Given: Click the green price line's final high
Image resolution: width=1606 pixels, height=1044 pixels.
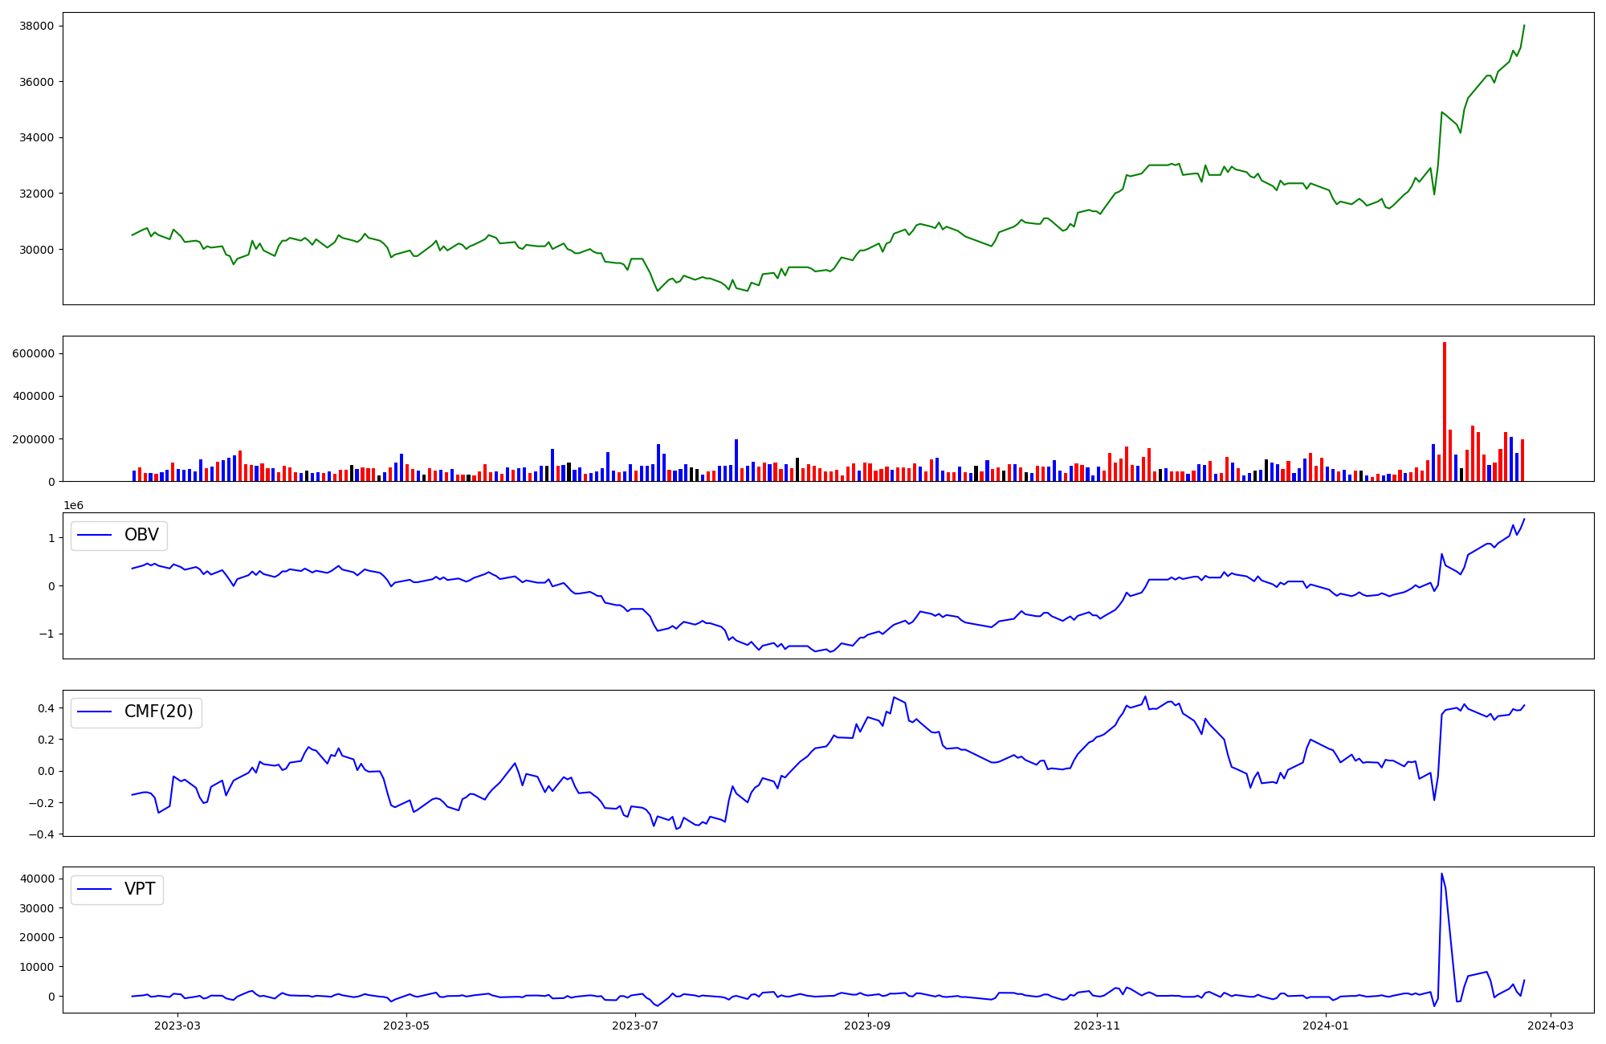Looking at the screenshot, I should coord(1524,26).
